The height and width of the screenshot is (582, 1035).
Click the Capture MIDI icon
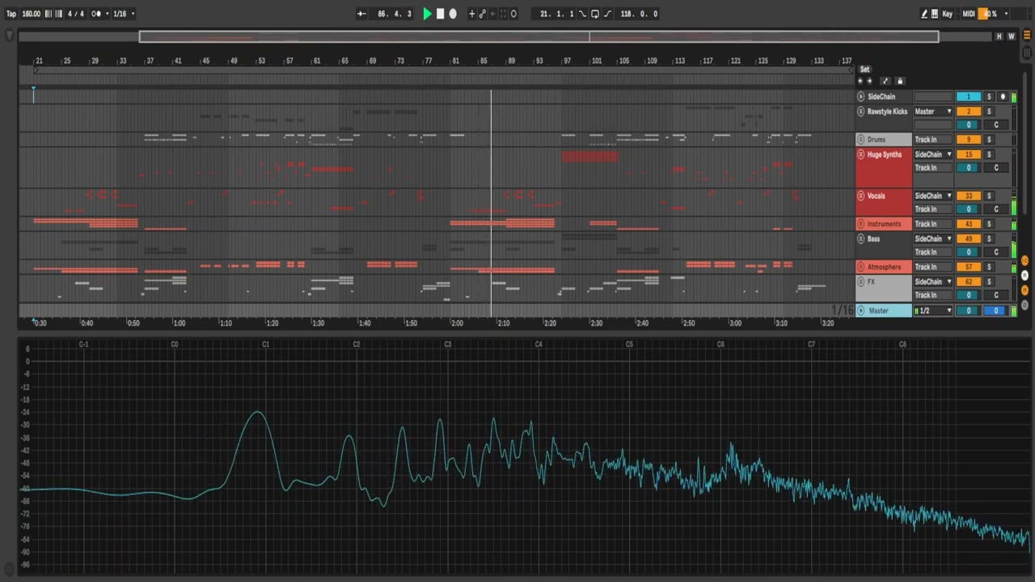coord(503,14)
